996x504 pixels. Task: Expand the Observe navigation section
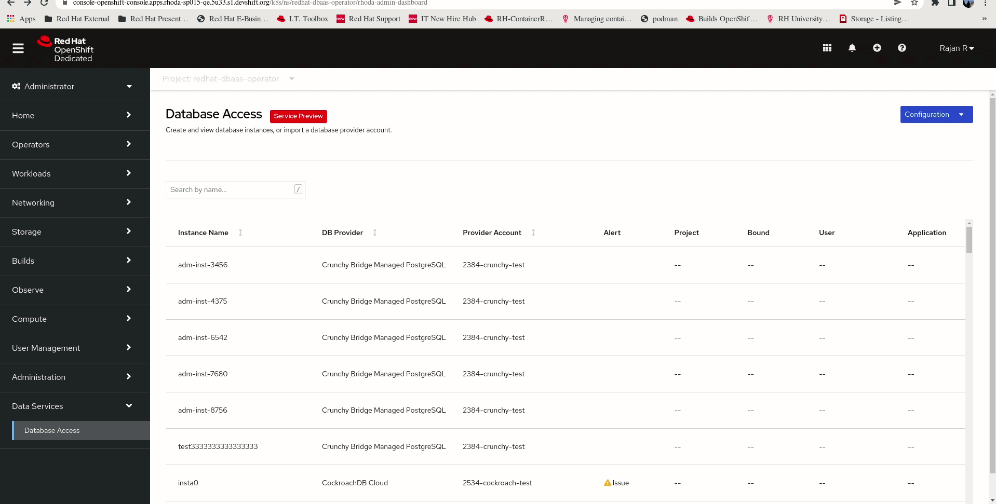click(x=75, y=290)
